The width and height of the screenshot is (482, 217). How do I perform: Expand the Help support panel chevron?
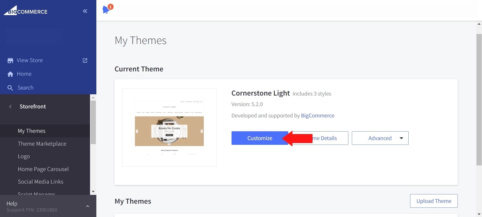[x=88, y=206]
